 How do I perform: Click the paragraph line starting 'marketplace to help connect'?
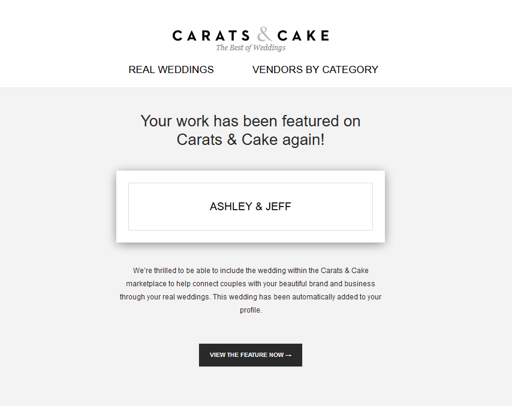[251, 284]
